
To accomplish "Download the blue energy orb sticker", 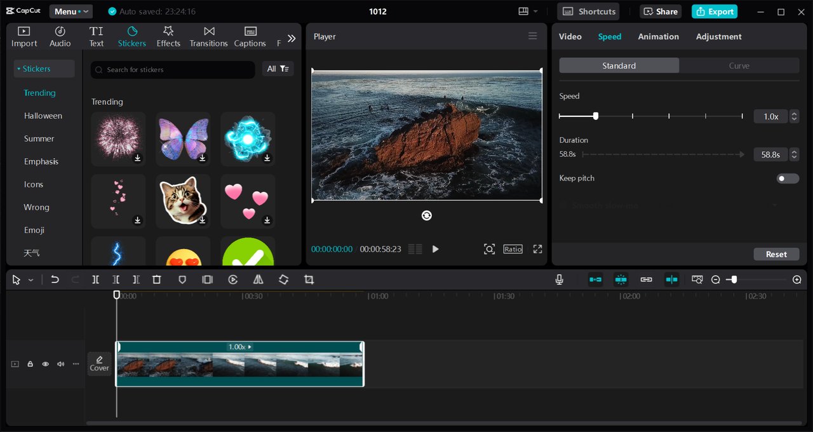I will pos(267,158).
